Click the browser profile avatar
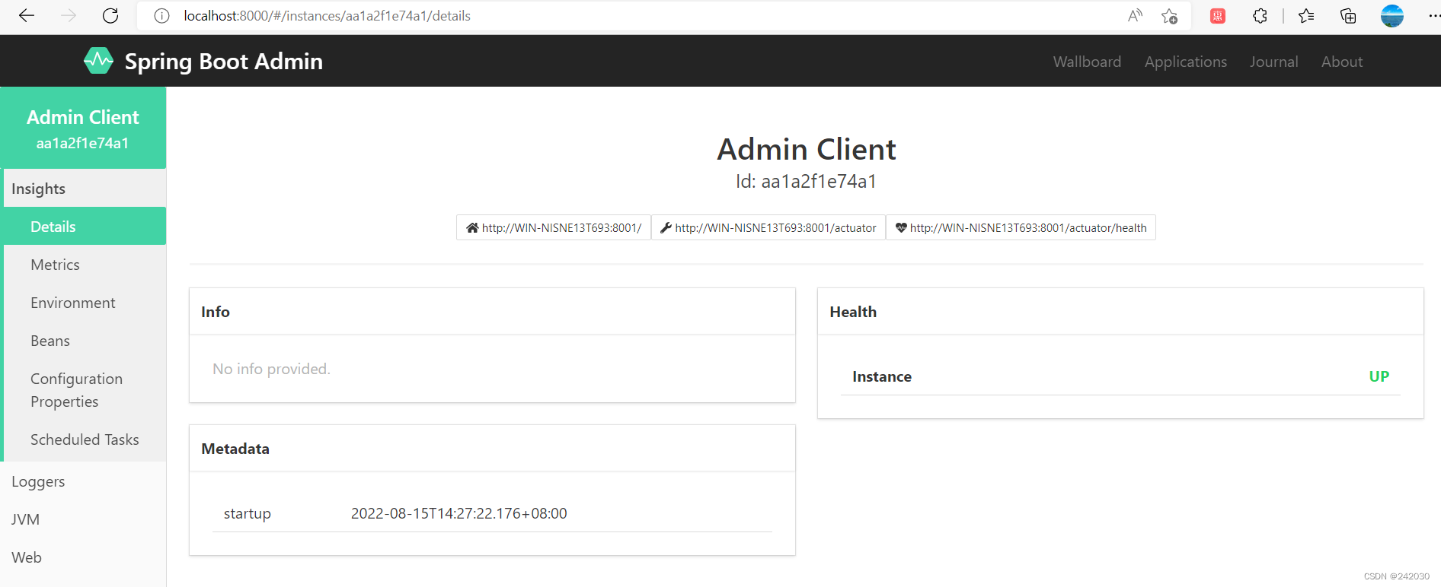The width and height of the screenshot is (1441, 587). (x=1392, y=16)
